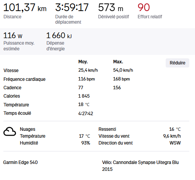The image size is (195, 180).
Task: Click the Garmin Edge 540 device text
Action: click(x=21, y=162)
